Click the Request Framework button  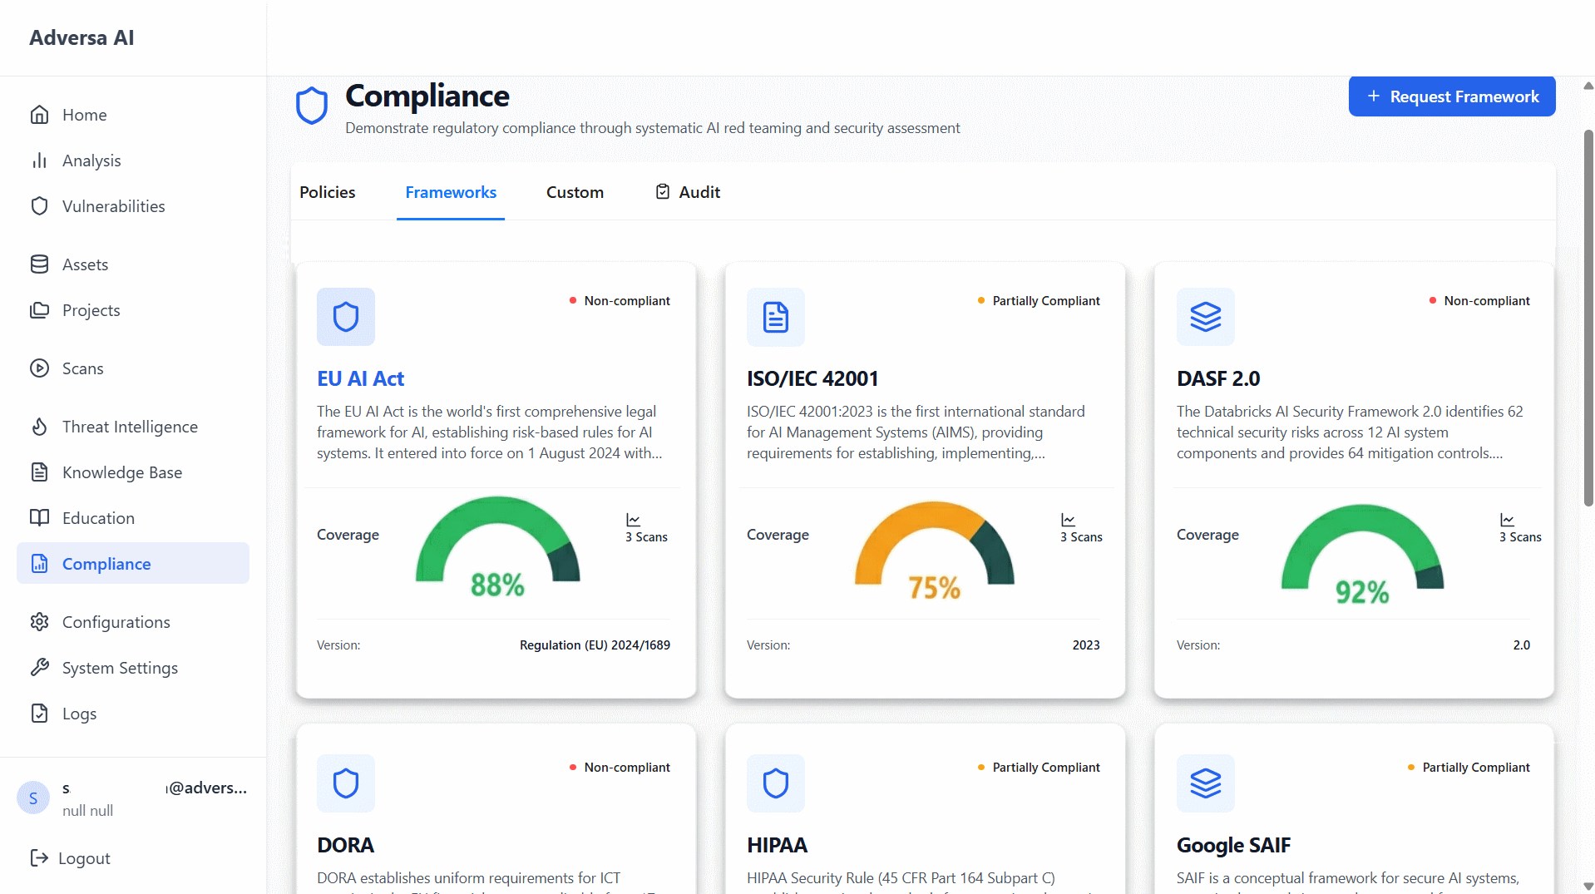[x=1451, y=96]
